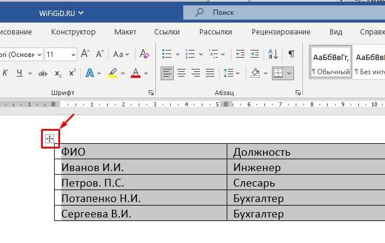The height and width of the screenshot is (243, 385).
Task: Apply the Без интервала style
Action: [369, 62]
